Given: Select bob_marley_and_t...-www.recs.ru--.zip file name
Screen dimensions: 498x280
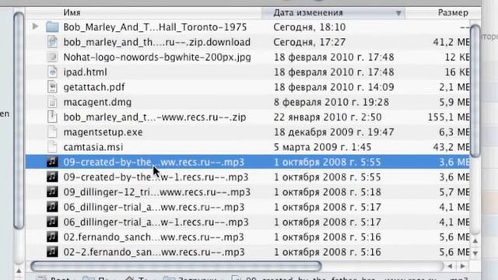Looking at the screenshot, I should [x=155, y=117].
